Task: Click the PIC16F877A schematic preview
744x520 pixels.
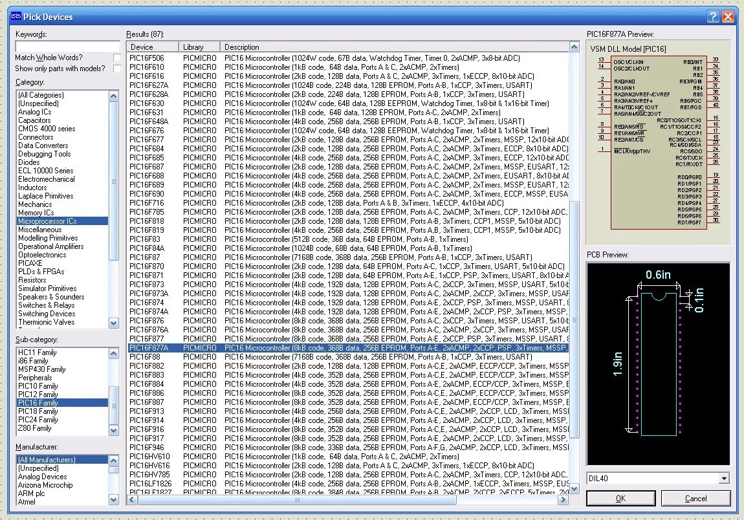Action: click(x=658, y=142)
